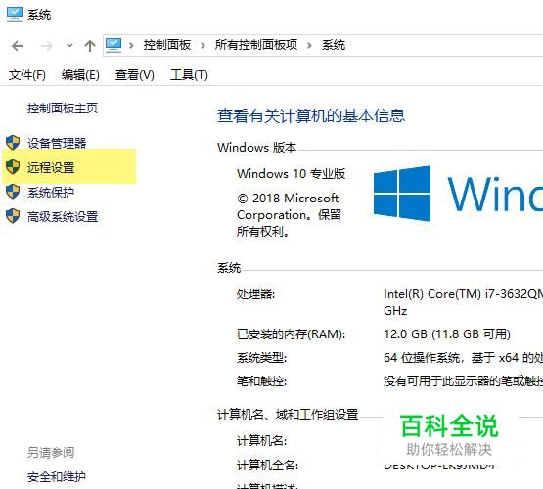Screen dimensions: 543x489
Task: Select 控制面板 breadcrumb segment
Action: point(167,45)
